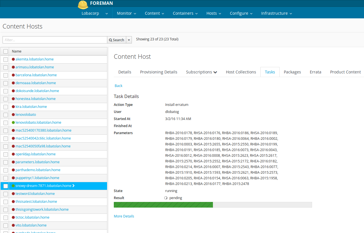This screenshot has width=364, height=233.
Task: Switch to the Errata tab
Action: point(315,72)
